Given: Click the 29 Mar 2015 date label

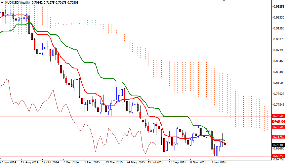Looking at the screenshot, I should tap(114, 162).
